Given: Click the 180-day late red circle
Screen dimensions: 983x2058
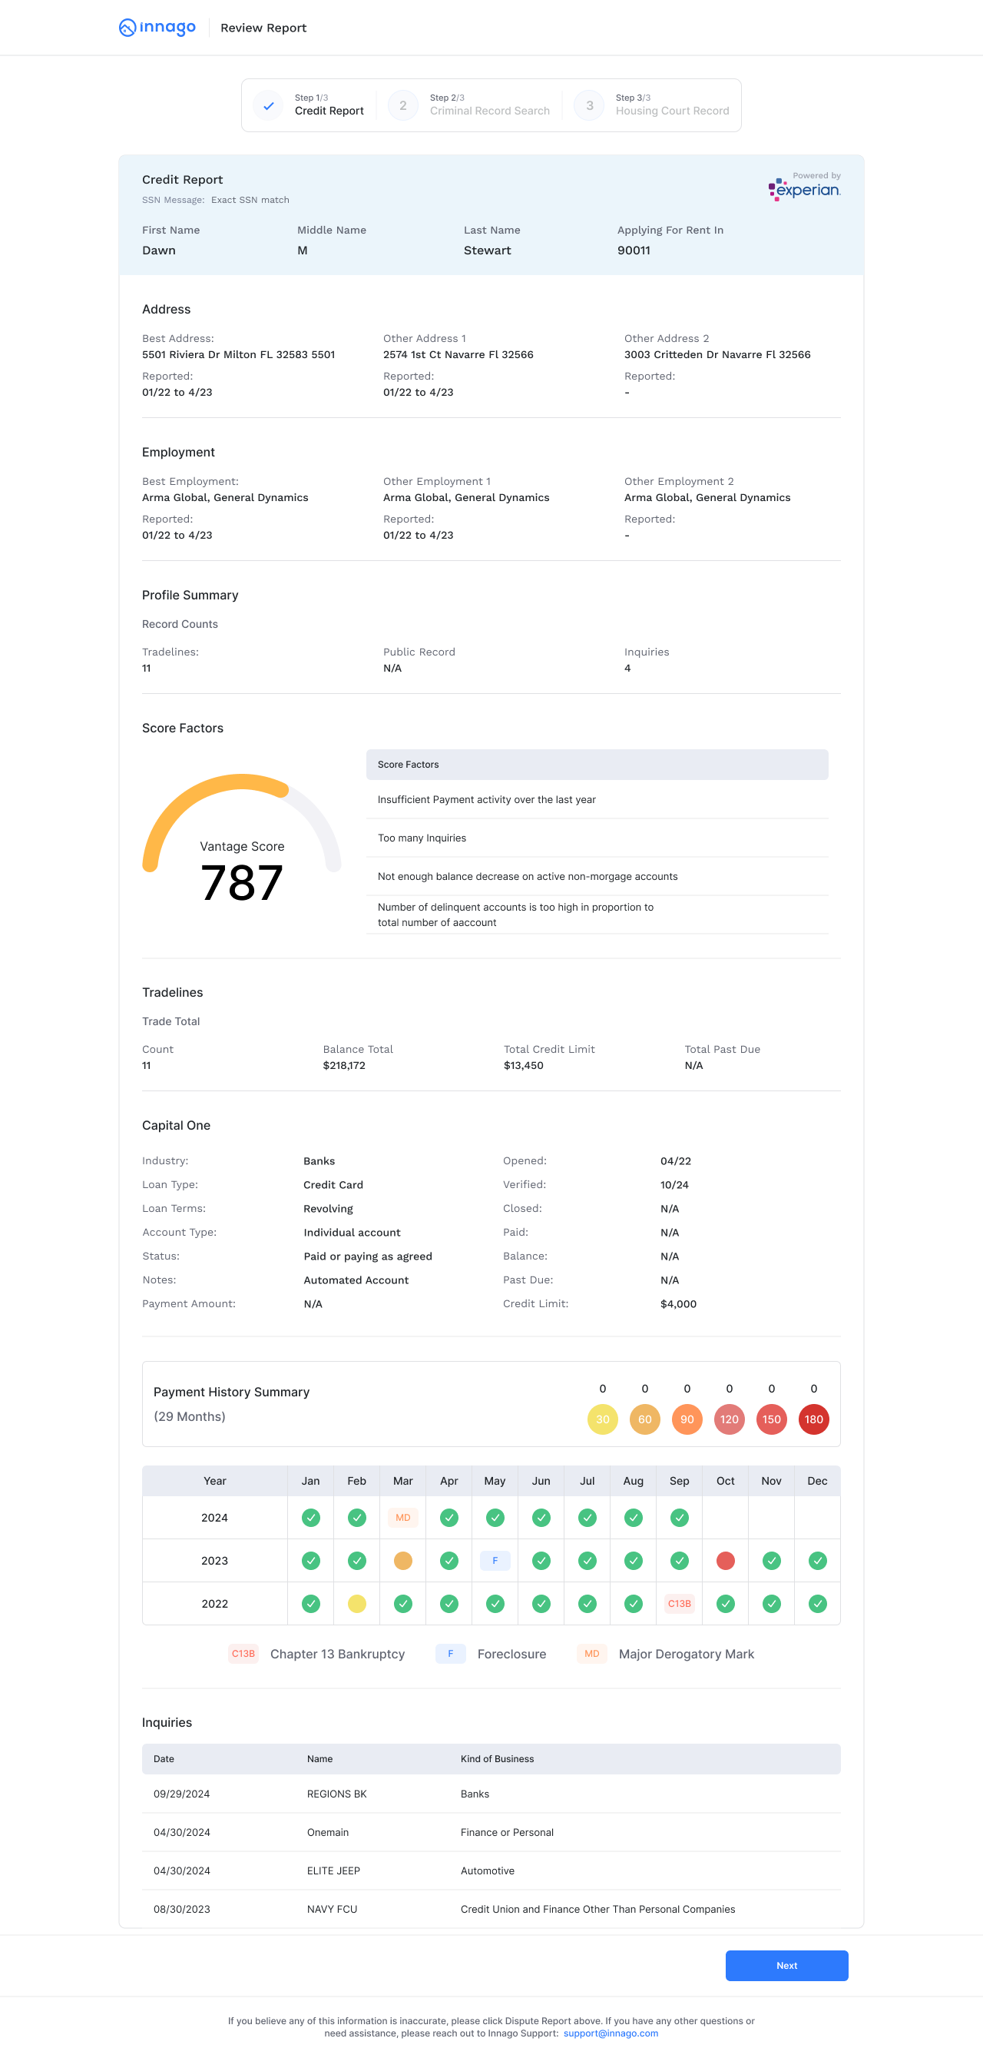Looking at the screenshot, I should pos(813,1419).
